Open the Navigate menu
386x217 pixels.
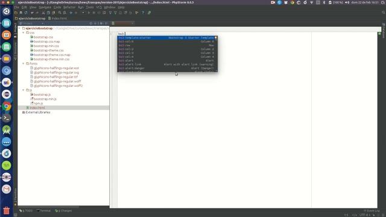click(x=45, y=7)
